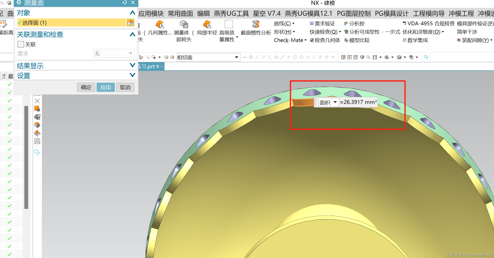This screenshot has height=258, width=494.
Task: Open the 曲线(C) dropdown menu
Action: [x=284, y=24]
